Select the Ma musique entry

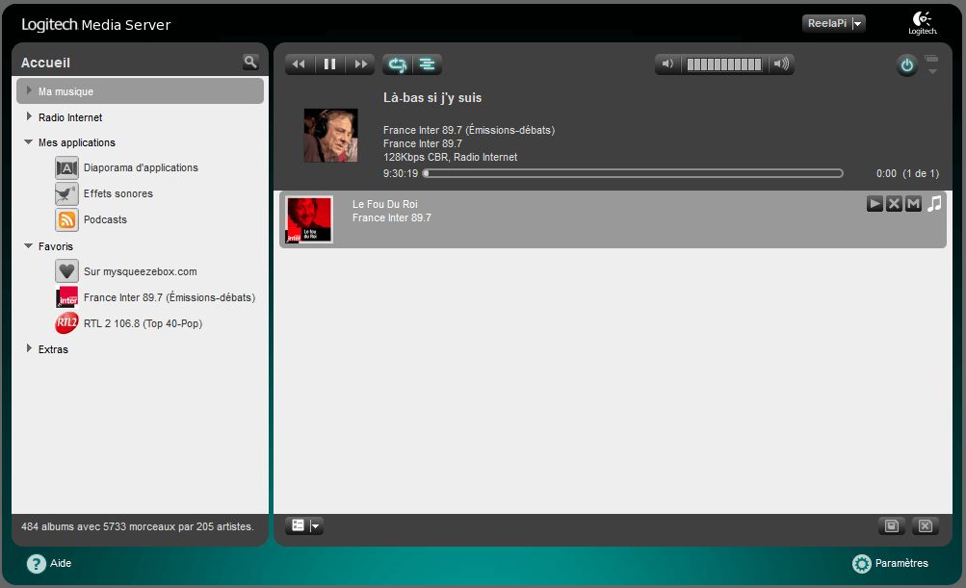[x=140, y=91]
